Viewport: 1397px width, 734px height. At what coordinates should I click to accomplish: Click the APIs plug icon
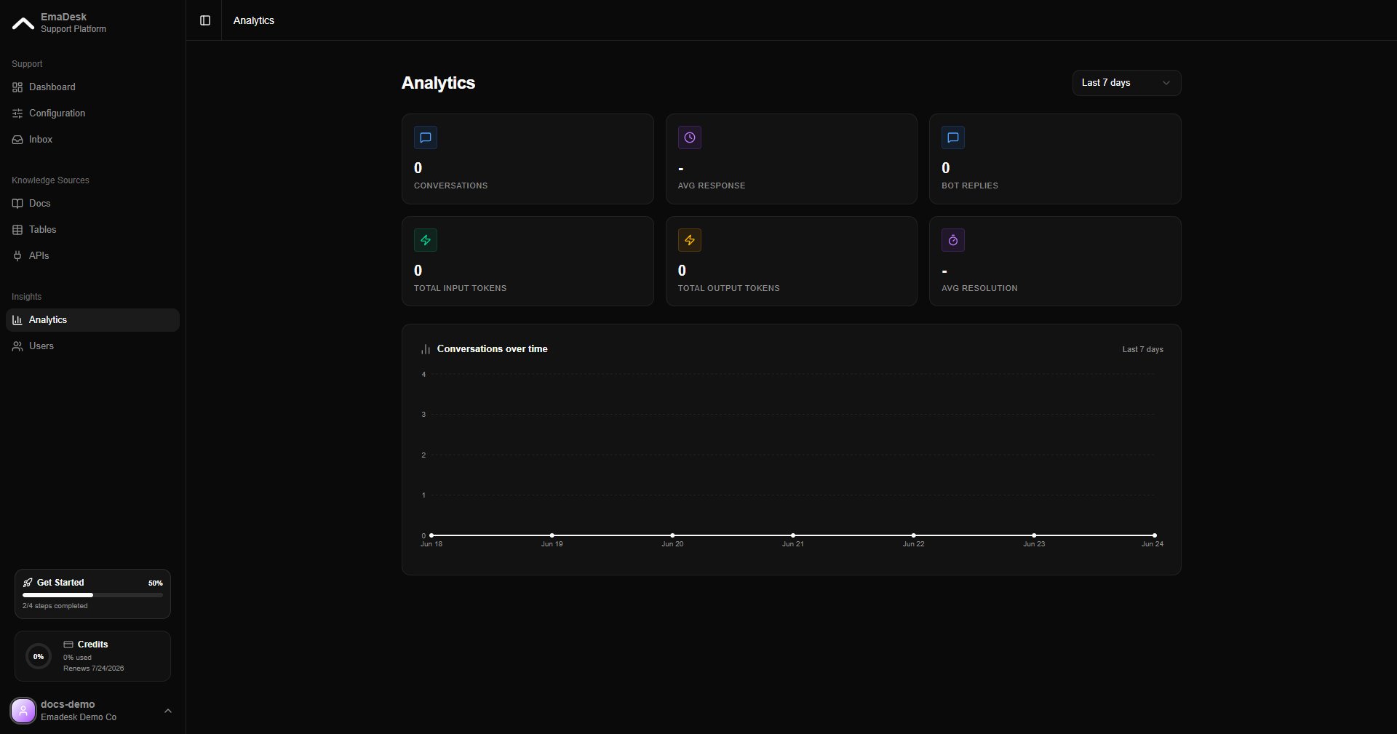[x=17, y=256]
